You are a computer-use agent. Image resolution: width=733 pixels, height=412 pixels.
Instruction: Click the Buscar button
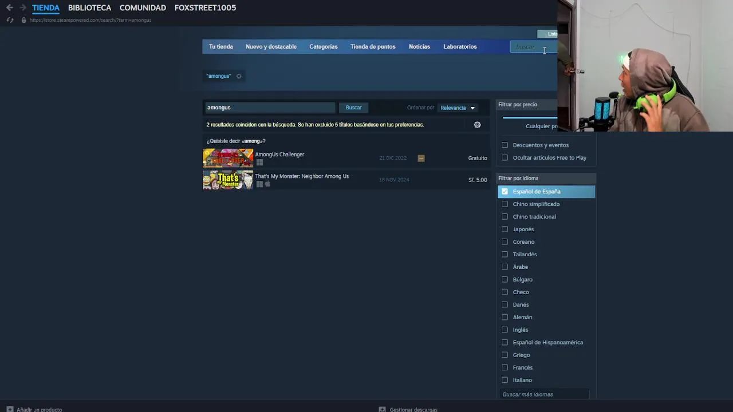point(353,108)
